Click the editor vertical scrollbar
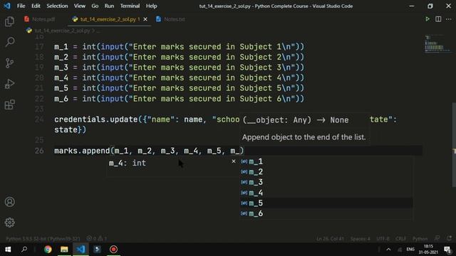This screenshot has width=456, height=256. (x=454, y=144)
